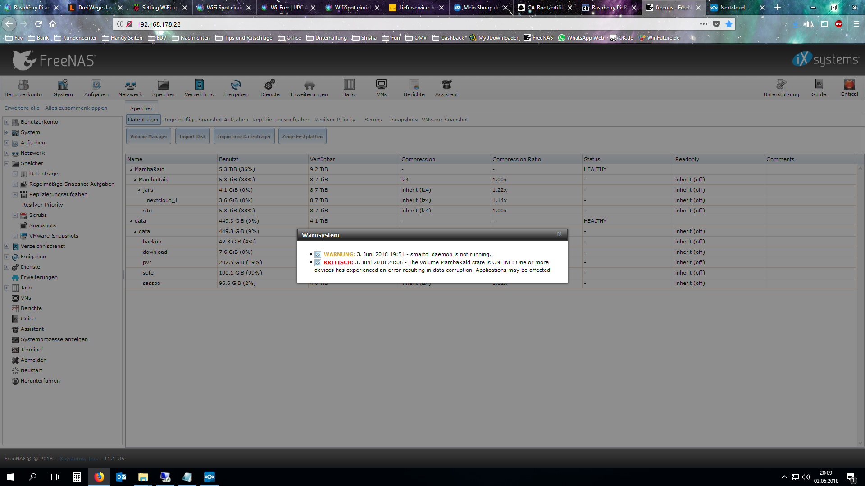Launch the Assistent wizard icon
The image size is (865, 486).
tap(446, 88)
